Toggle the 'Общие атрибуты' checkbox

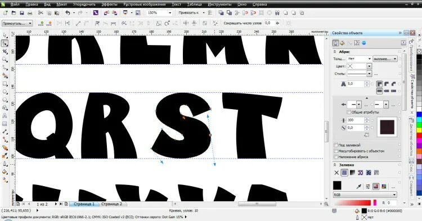(349, 112)
